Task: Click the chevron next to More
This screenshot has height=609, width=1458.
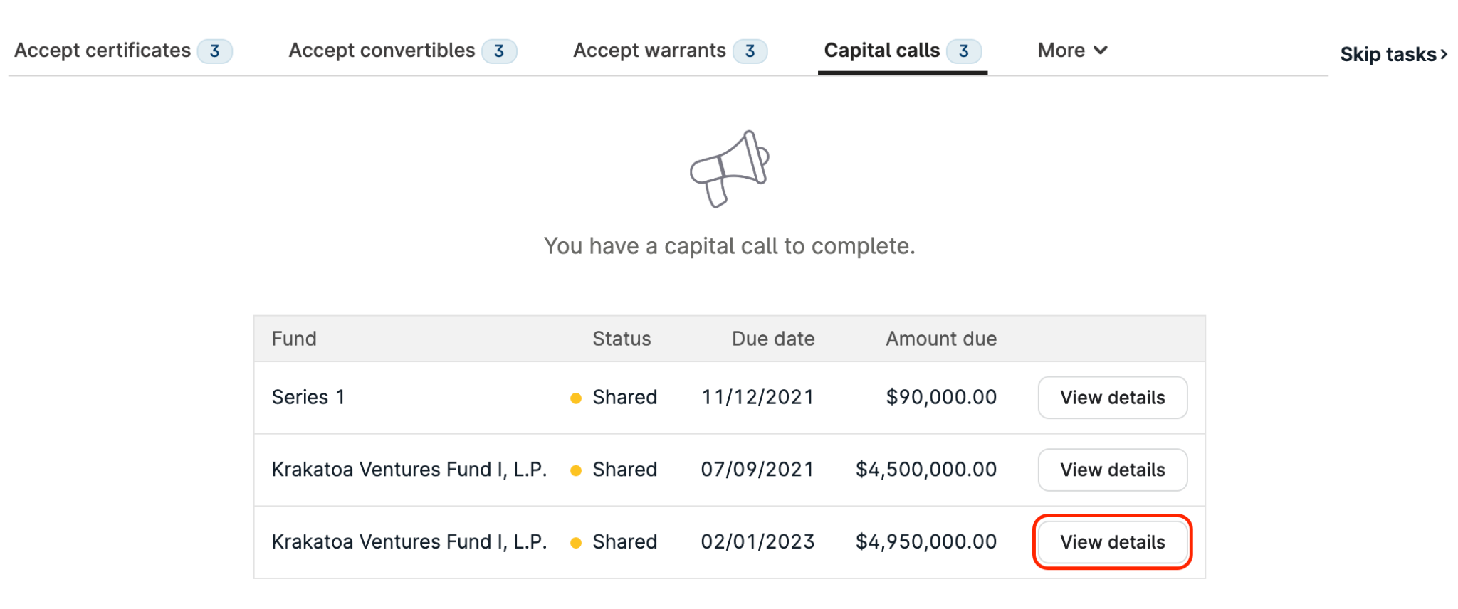Action: (x=1101, y=51)
